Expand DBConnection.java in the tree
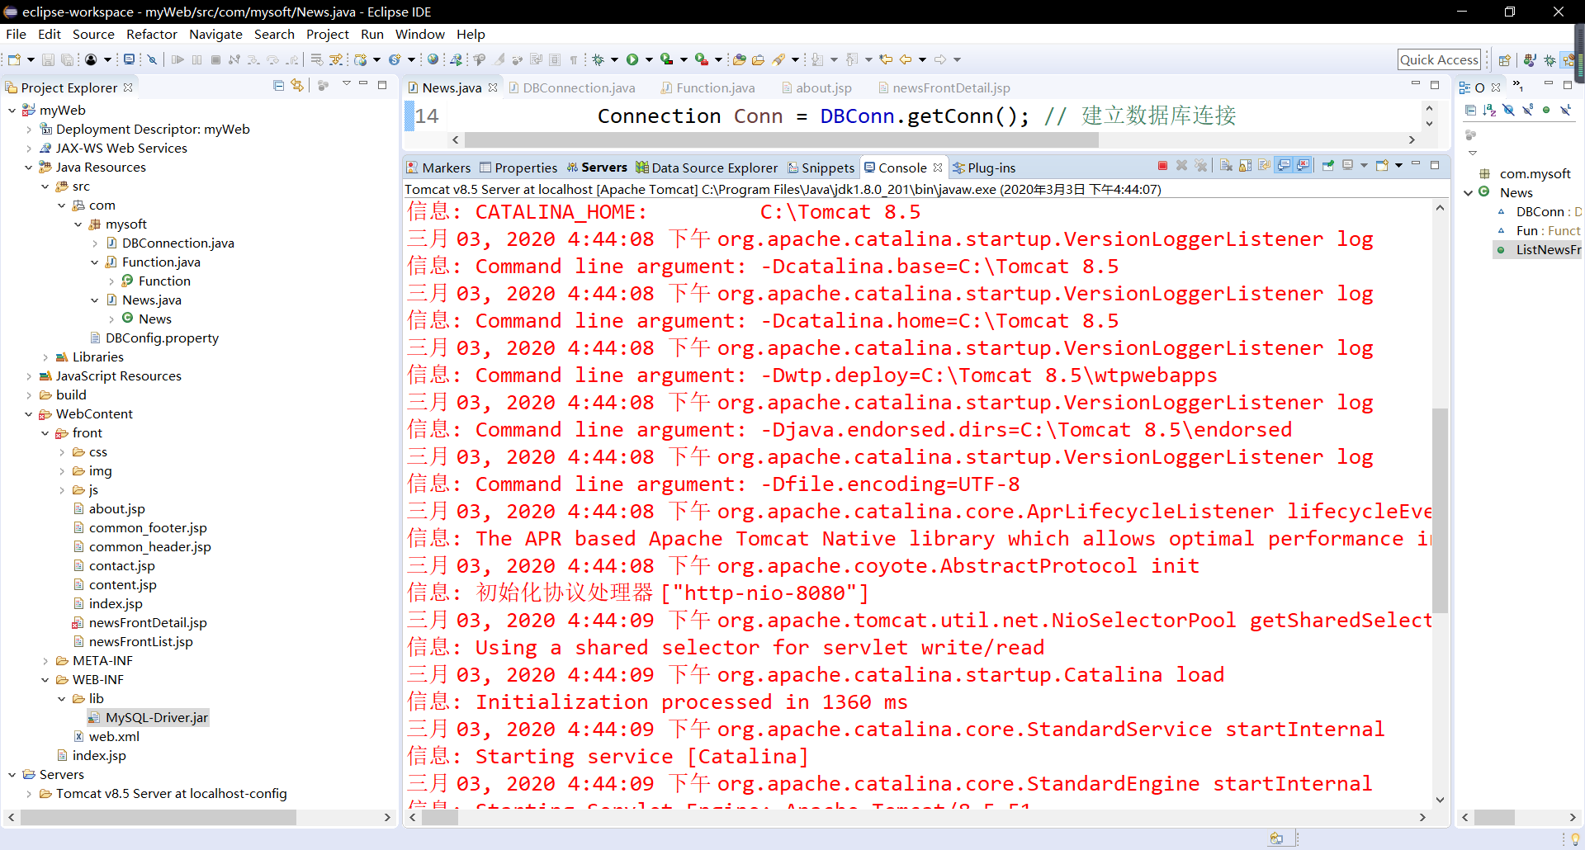The width and height of the screenshot is (1585, 850). (94, 243)
